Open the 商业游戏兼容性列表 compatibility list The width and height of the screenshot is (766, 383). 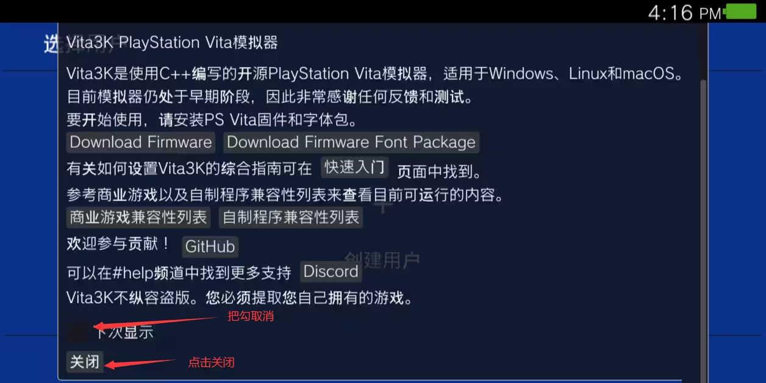pyautogui.click(x=138, y=217)
